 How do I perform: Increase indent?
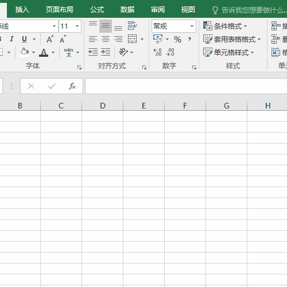(106, 52)
